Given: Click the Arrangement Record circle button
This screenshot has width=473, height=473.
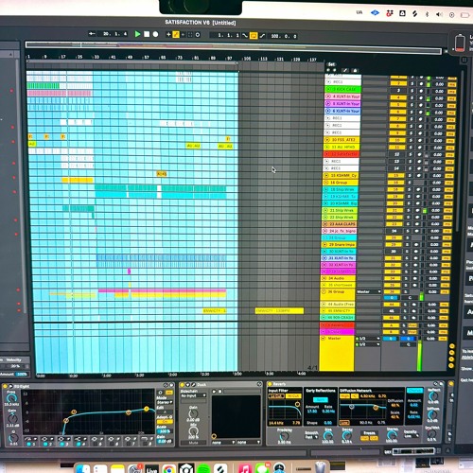Looking at the screenshot, I should pos(155,34).
